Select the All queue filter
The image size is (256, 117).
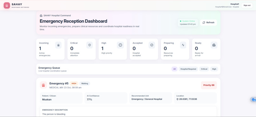point(174,69)
